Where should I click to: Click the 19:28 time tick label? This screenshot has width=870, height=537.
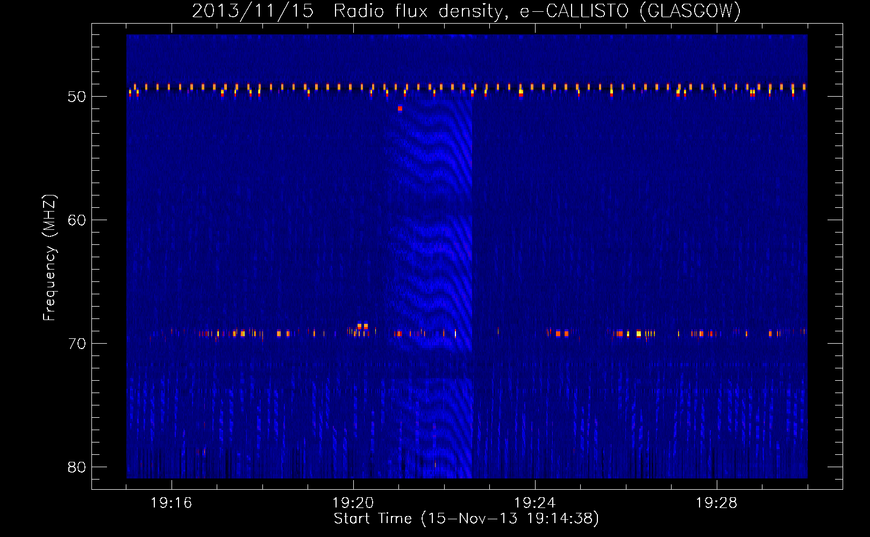point(717,503)
